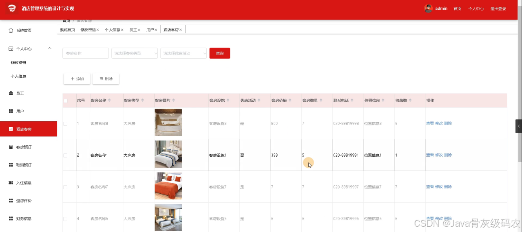
Task: Sort by 收藏数 column arrows
Action: click(x=410, y=101)
